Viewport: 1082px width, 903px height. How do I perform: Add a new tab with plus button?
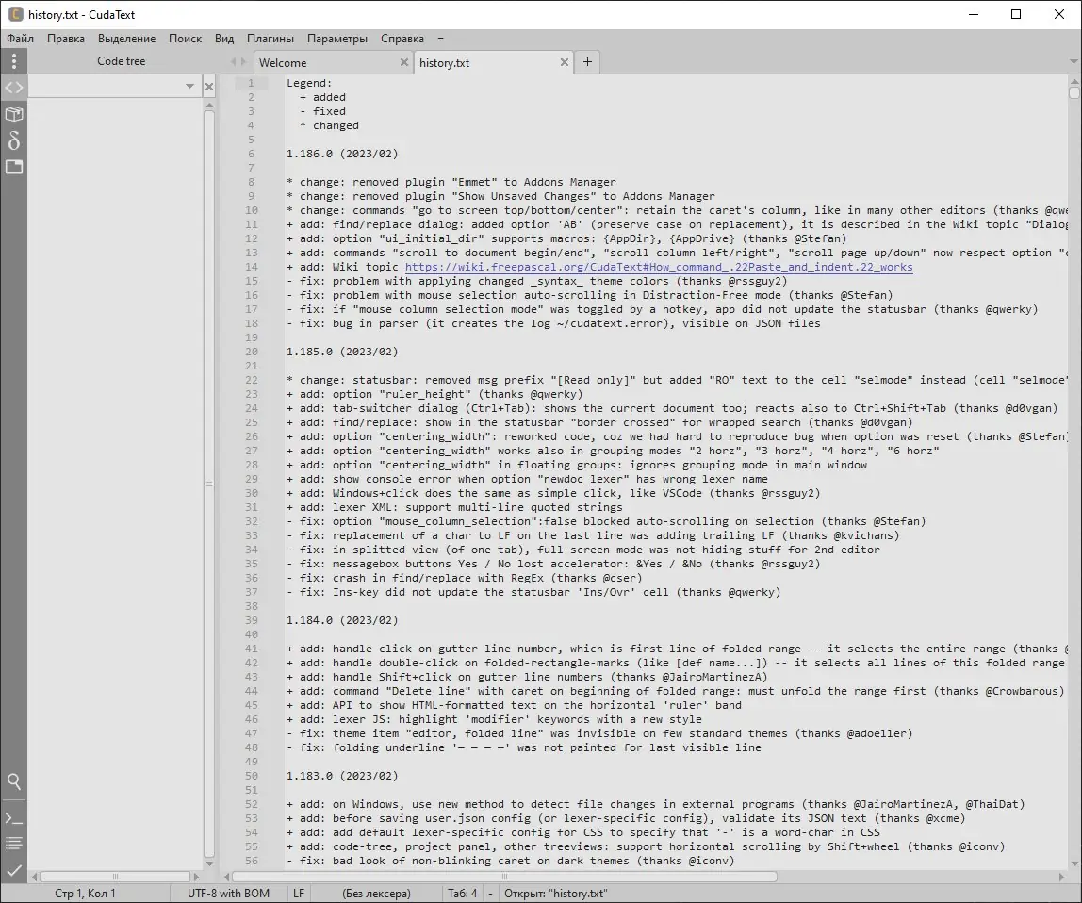tap(587, 62)
